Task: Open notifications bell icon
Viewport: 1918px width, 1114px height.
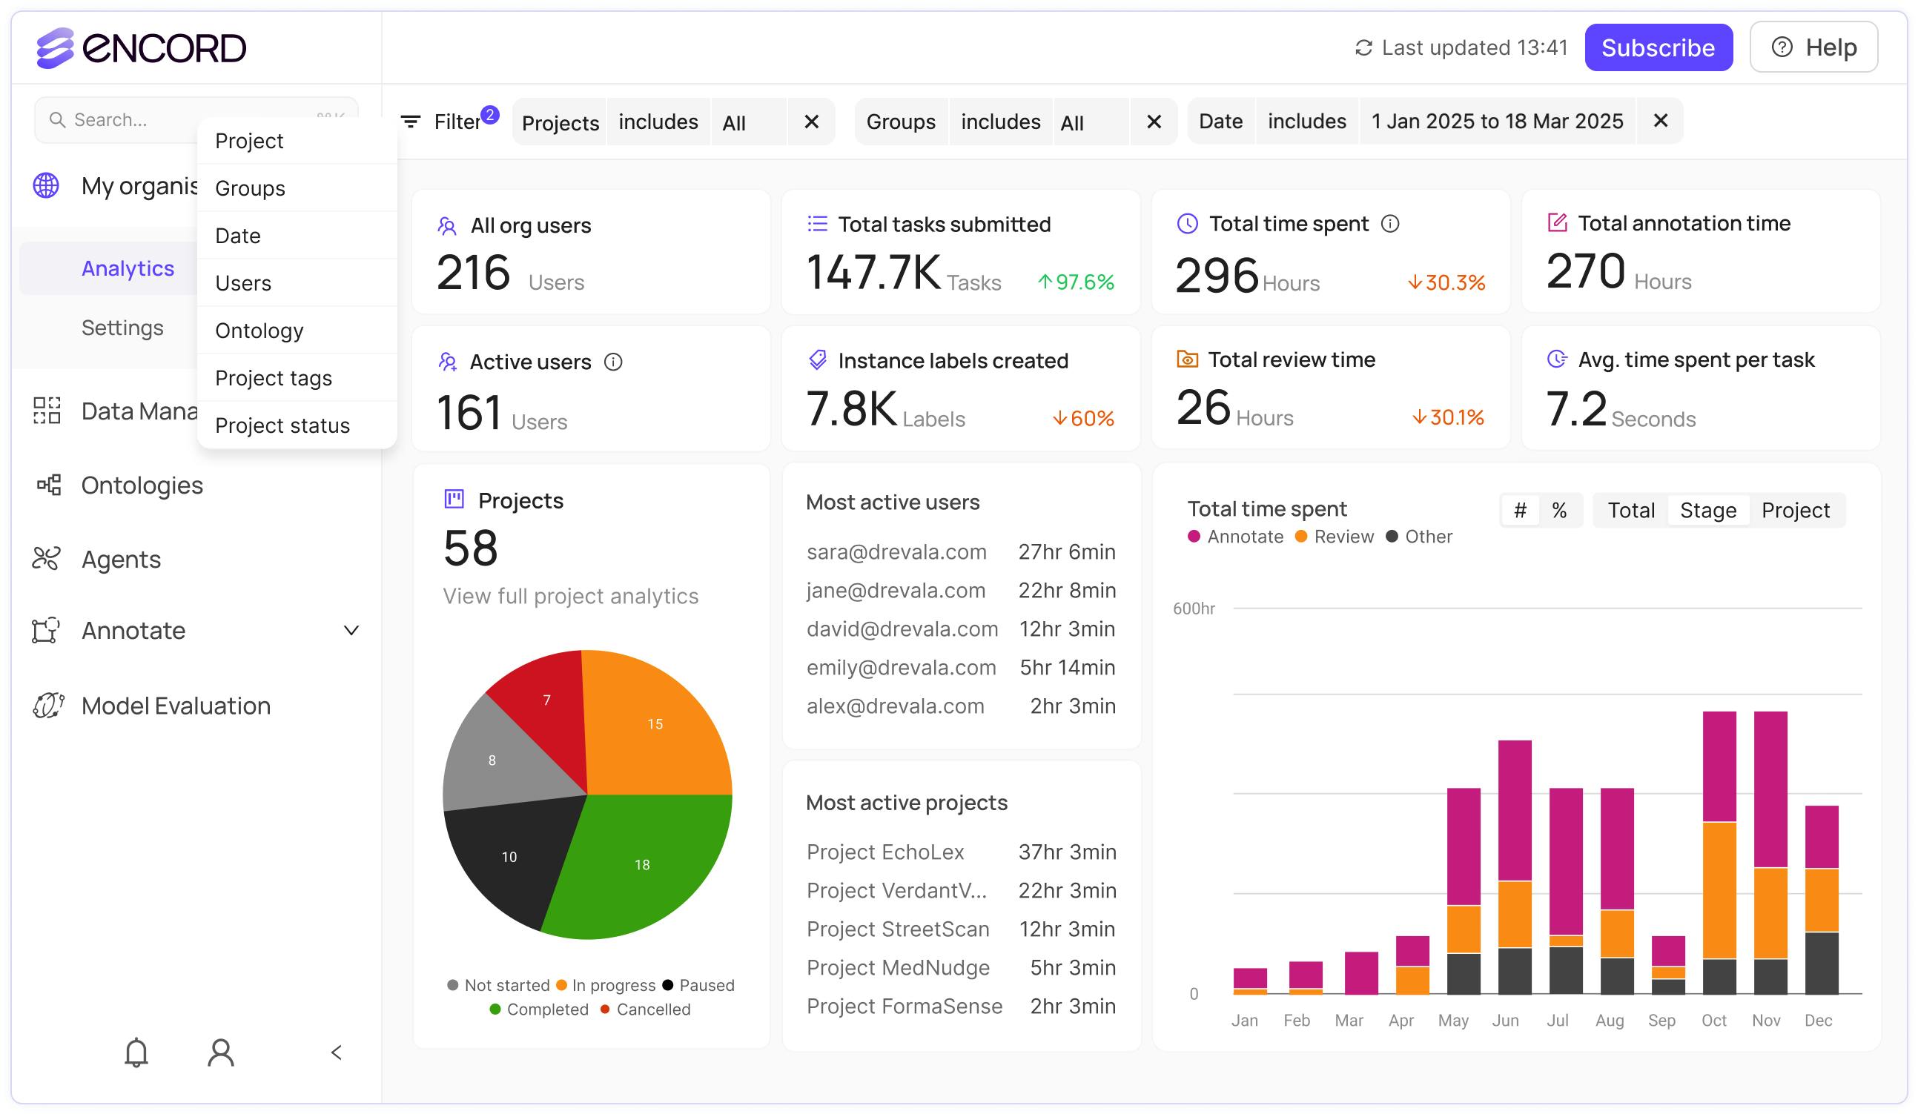Action: coord(136,1052)
